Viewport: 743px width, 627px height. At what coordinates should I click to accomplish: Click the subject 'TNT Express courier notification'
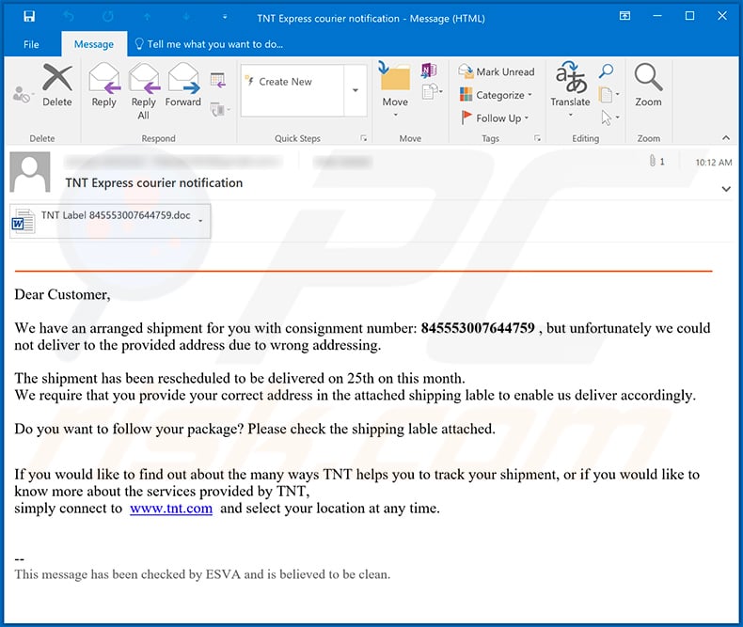tap(154, 182)
